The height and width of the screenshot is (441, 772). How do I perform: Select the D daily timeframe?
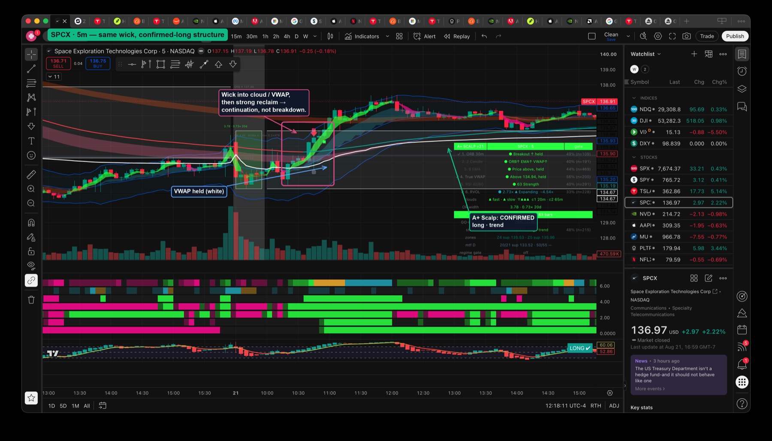click(296, 36)
